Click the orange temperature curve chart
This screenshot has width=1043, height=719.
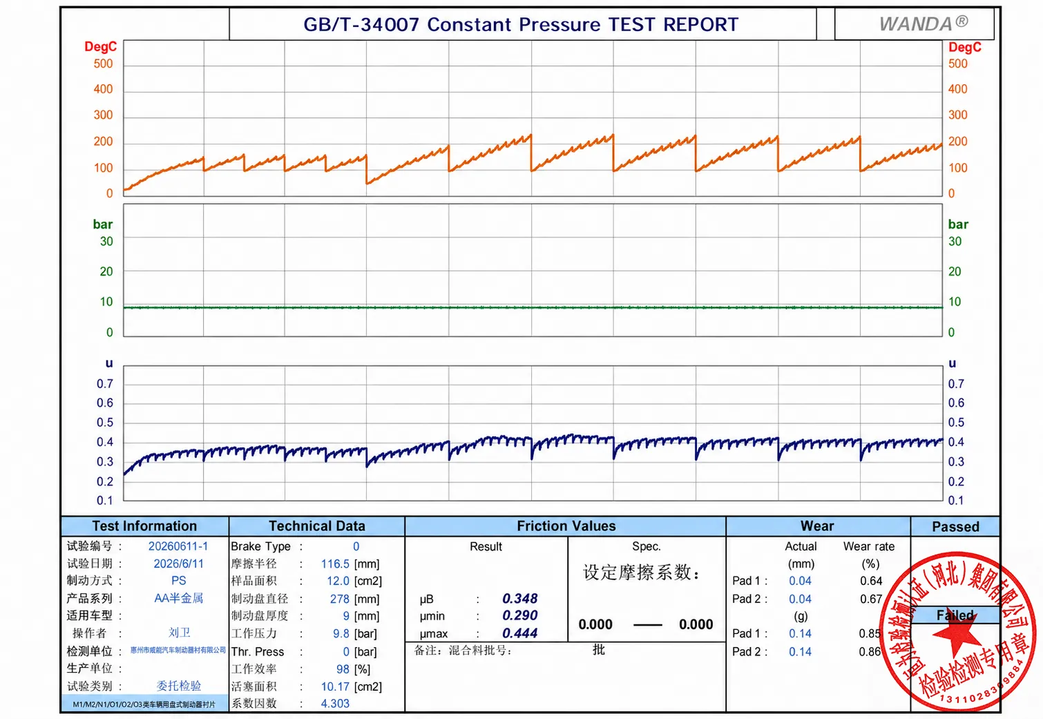[533, 118]
